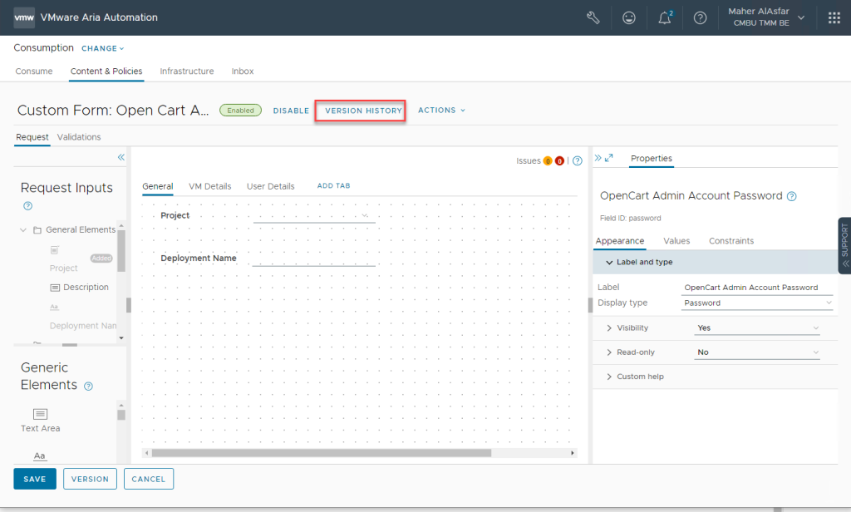Click the CANCEL button

click(148, 479)
